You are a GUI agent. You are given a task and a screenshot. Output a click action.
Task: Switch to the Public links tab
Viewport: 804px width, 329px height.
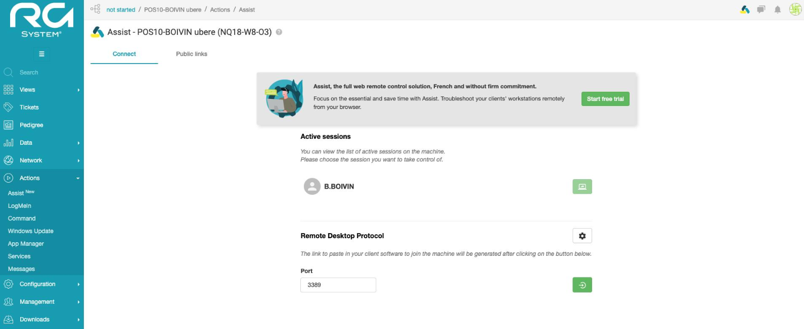(192, 54)
